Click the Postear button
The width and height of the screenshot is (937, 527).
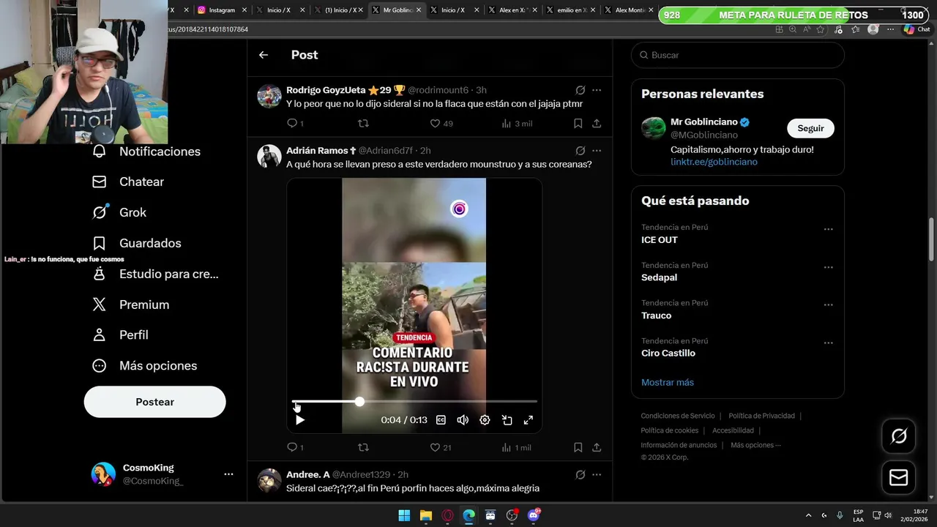[155, 402]
